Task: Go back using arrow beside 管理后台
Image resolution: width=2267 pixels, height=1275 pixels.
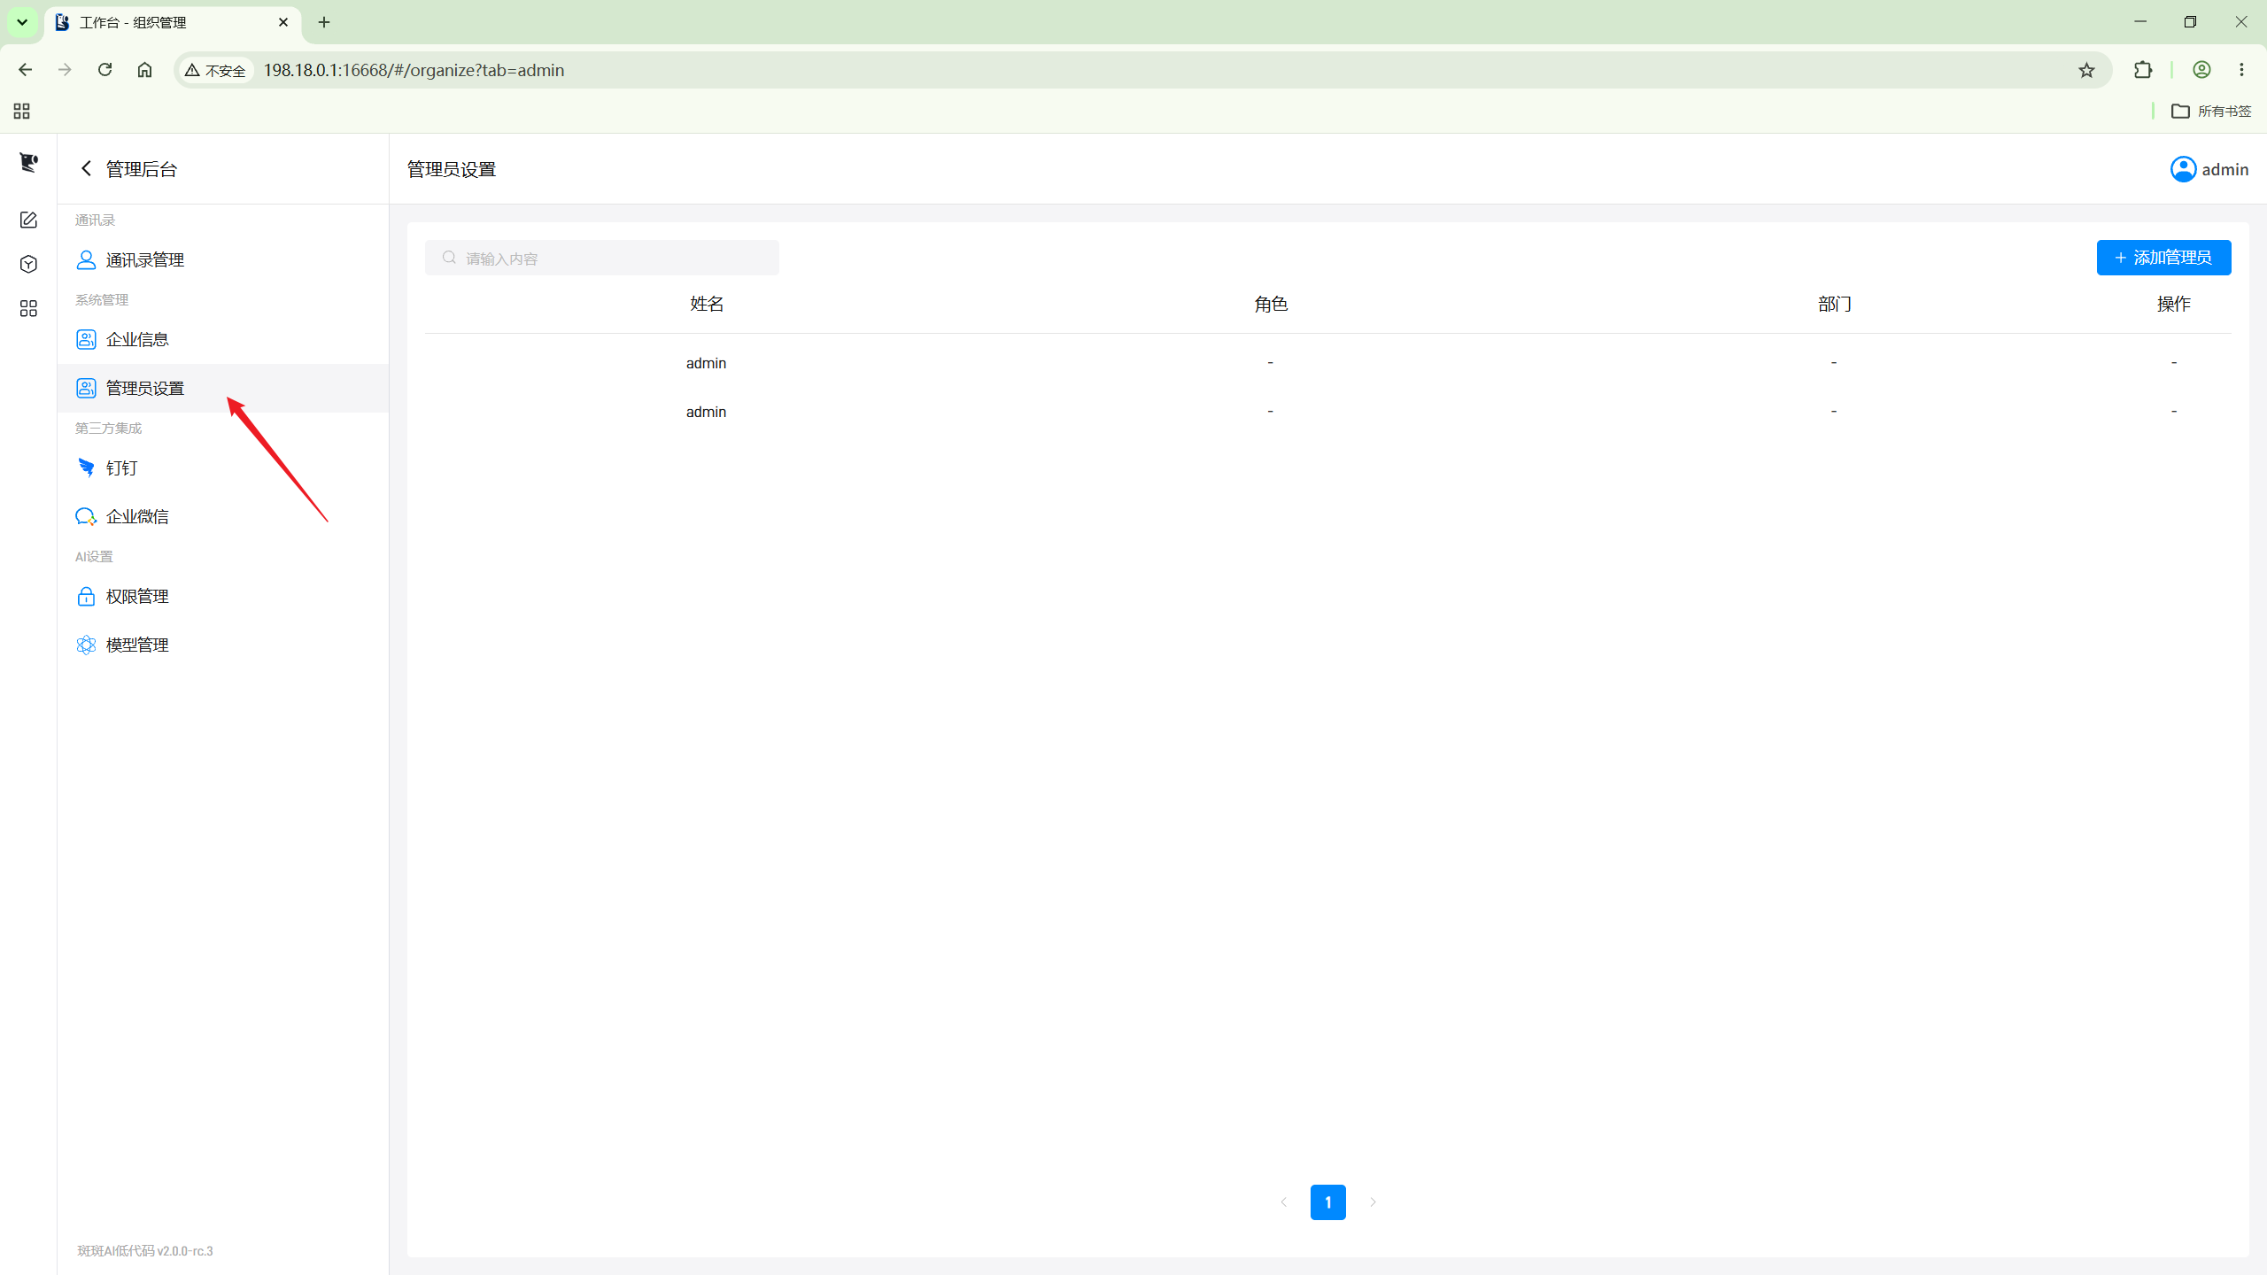Action: [x=86, y=168]
